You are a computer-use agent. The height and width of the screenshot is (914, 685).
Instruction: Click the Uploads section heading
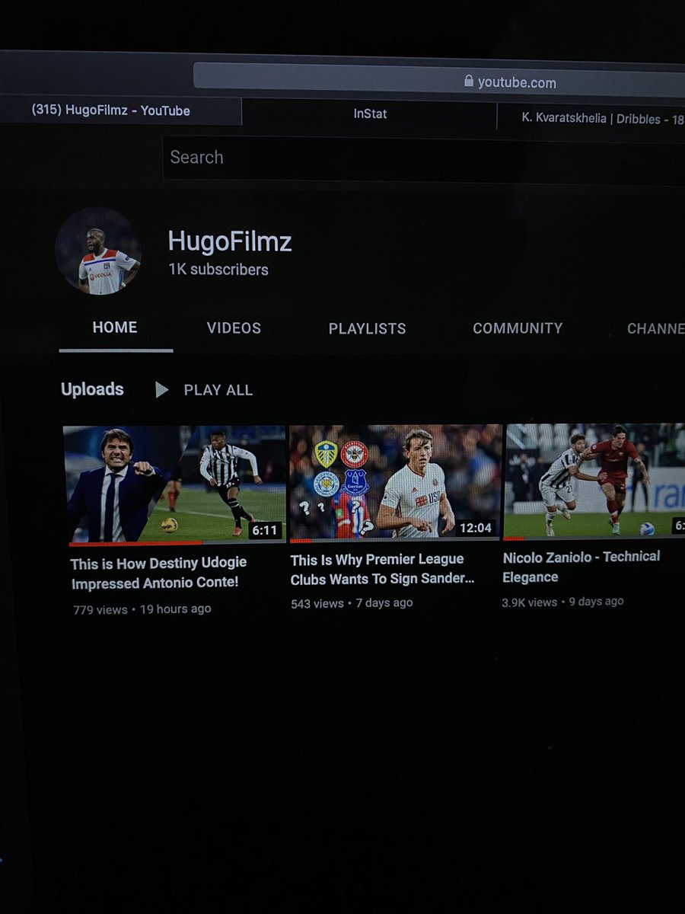pyautogui.click(x=92, y=389)
